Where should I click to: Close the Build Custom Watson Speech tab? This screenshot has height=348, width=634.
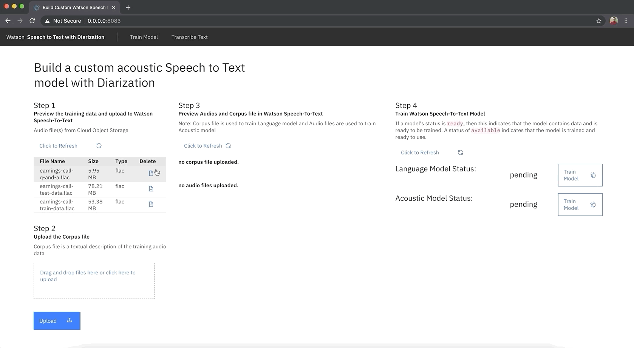point(114,8)
